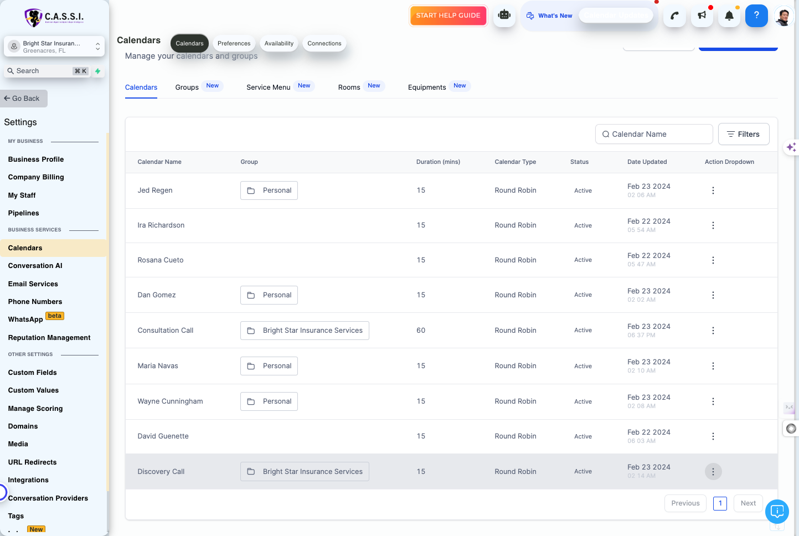Viewport: 799px width, 536px height.
Task: Click the phone dialer icon
Action: click(674, 16)
